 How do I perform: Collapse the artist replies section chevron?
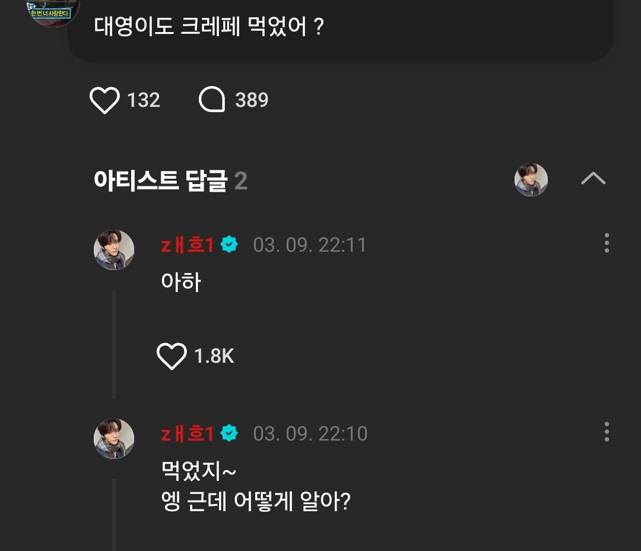(593, 178)
